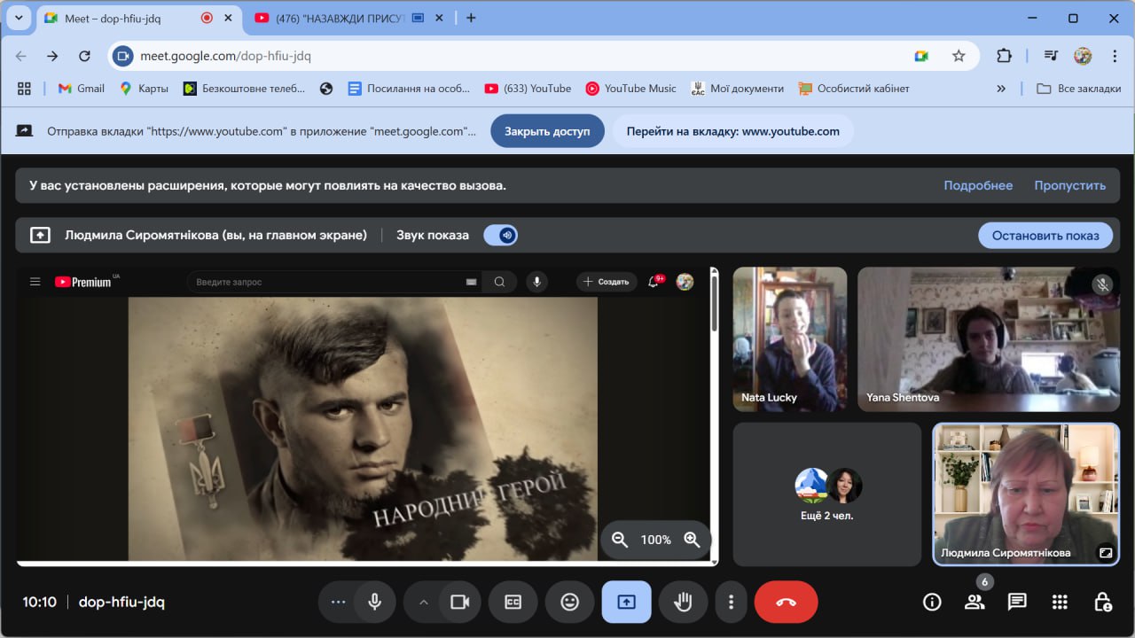Open the Мої документи bookmark

738,89
